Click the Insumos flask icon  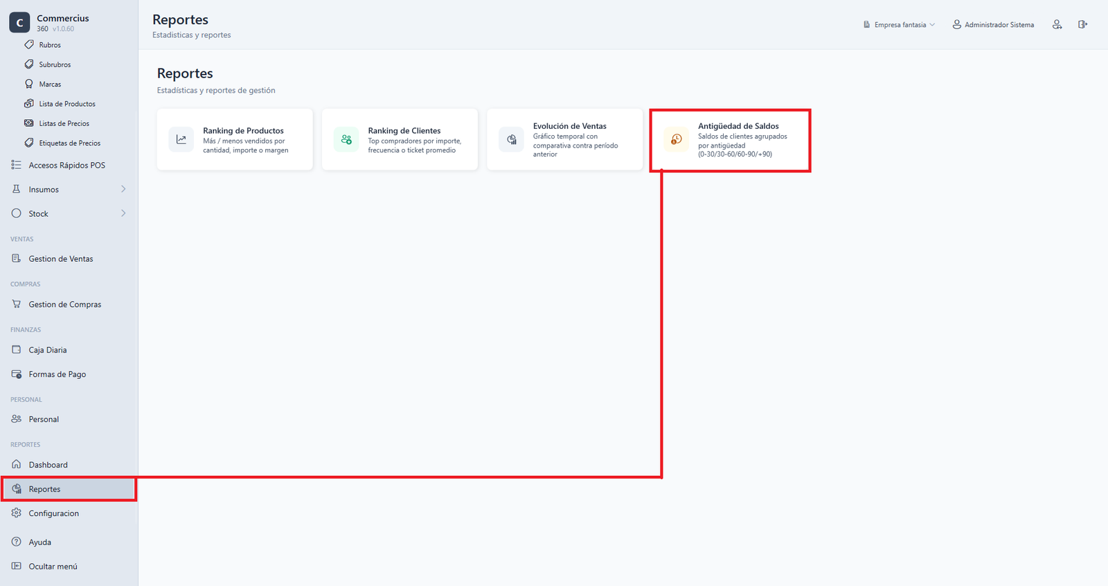[x=17, y=189]
